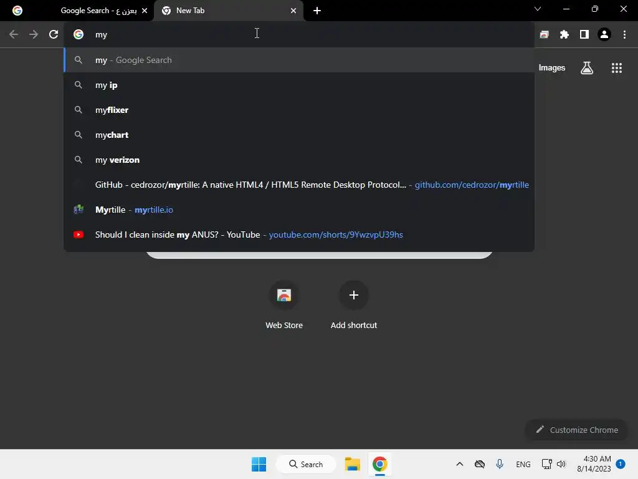
Task: Click the Add shortcut tile
Action: coord(354,306)
